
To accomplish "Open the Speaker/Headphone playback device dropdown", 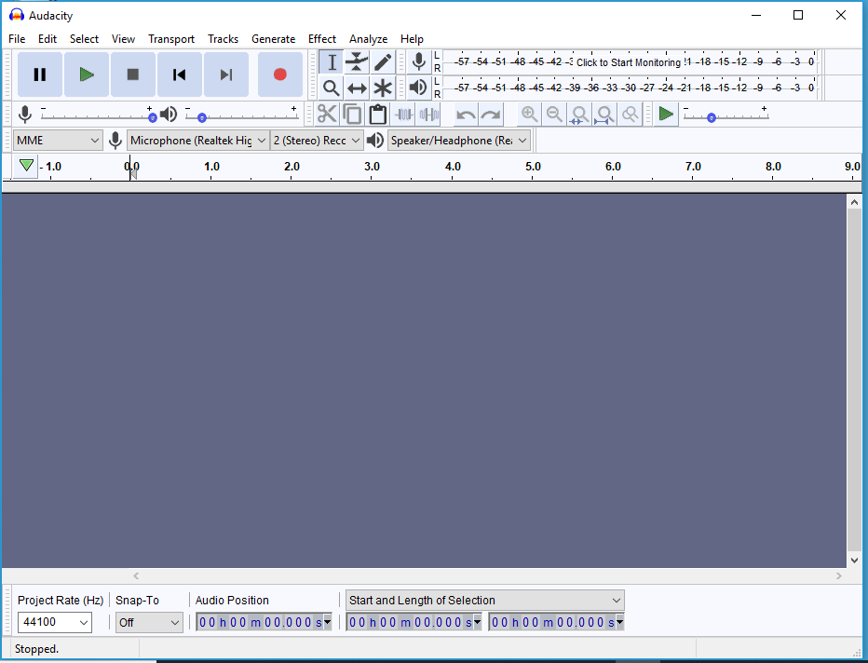I will [x=459, y=141].
